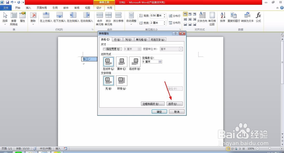This screenshot has height=153, width=284.
Task: Click Repeat Header Rows (重复标题行)
Action: coord(234,17)
